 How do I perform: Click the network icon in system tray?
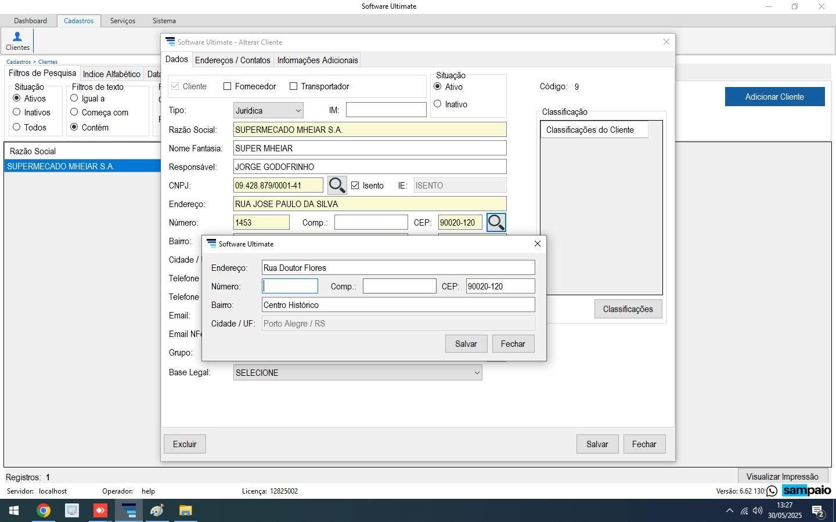click(744, 511)
